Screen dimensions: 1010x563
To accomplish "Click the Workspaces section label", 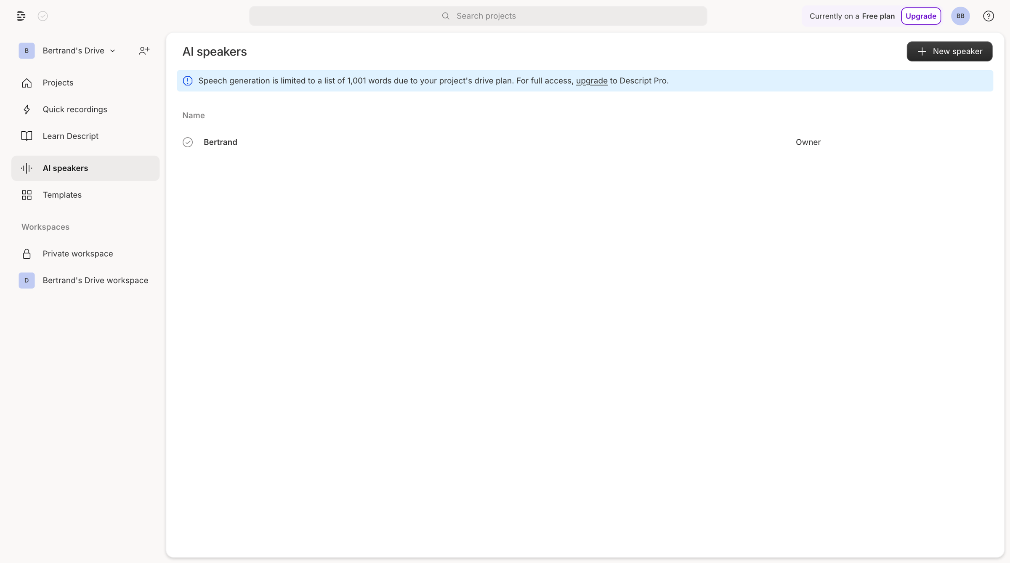I will (x=45, y=227).
